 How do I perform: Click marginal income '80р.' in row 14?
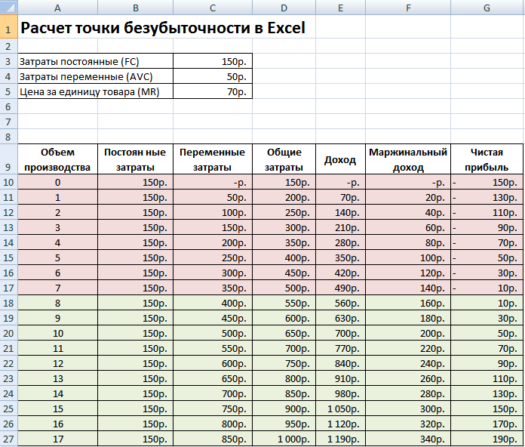click(408, 242)
